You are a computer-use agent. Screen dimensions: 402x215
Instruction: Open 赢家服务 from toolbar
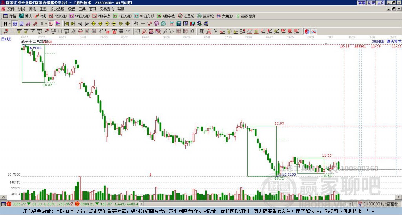[x=246, y=16]
